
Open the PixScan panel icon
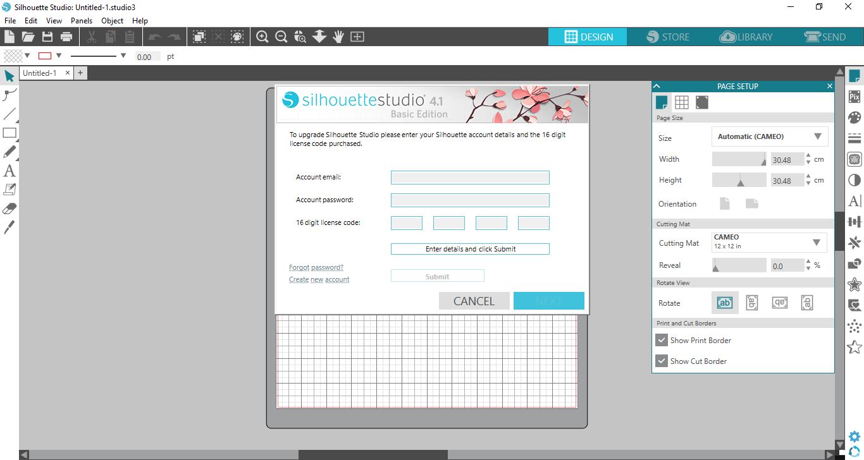(x=855, y=97)
